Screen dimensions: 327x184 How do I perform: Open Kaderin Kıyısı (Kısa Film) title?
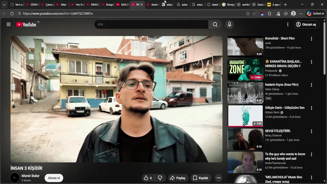pos(282,85)
